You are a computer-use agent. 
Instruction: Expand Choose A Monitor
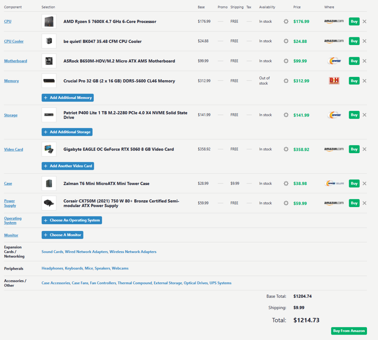(x=62, y=235)
